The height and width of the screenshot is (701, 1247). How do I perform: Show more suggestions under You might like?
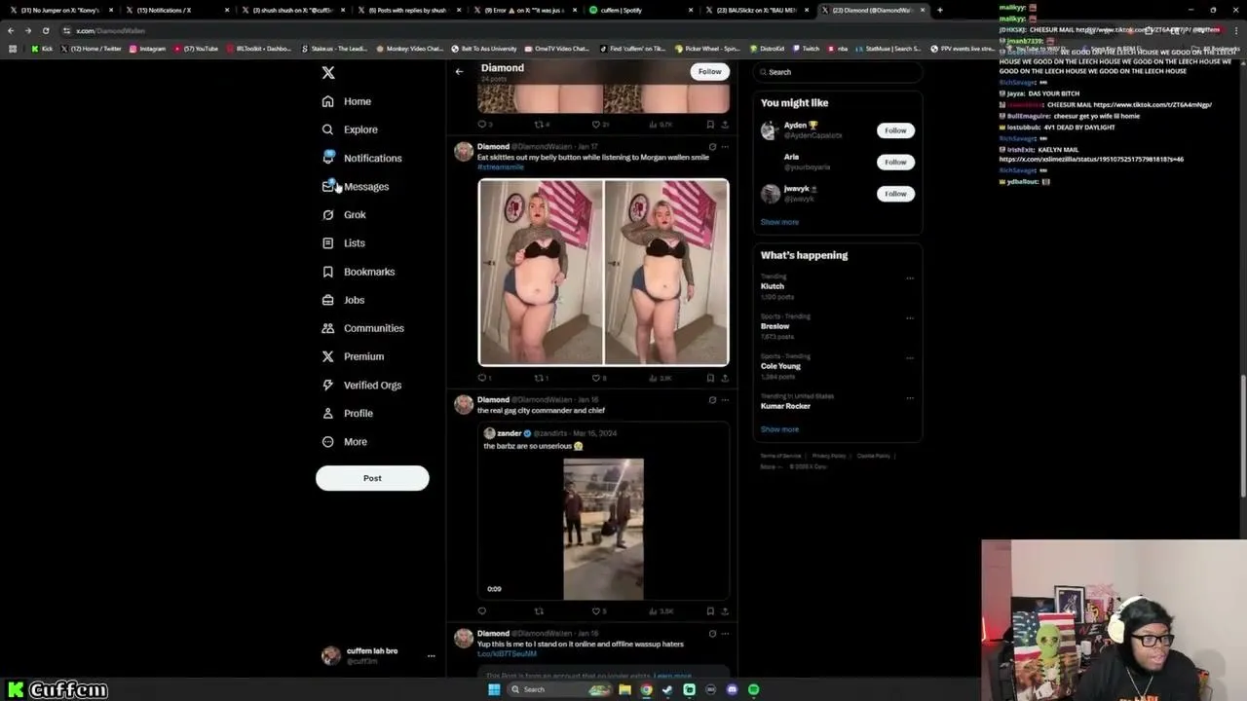tap(779, 222)
